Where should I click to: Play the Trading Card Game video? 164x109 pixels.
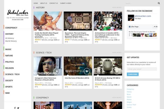57,26
